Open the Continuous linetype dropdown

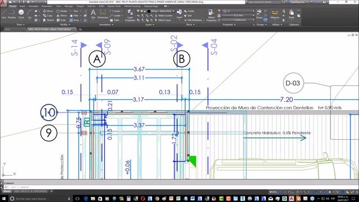[x=238, y=20]
